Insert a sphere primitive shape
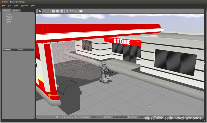 57,11
